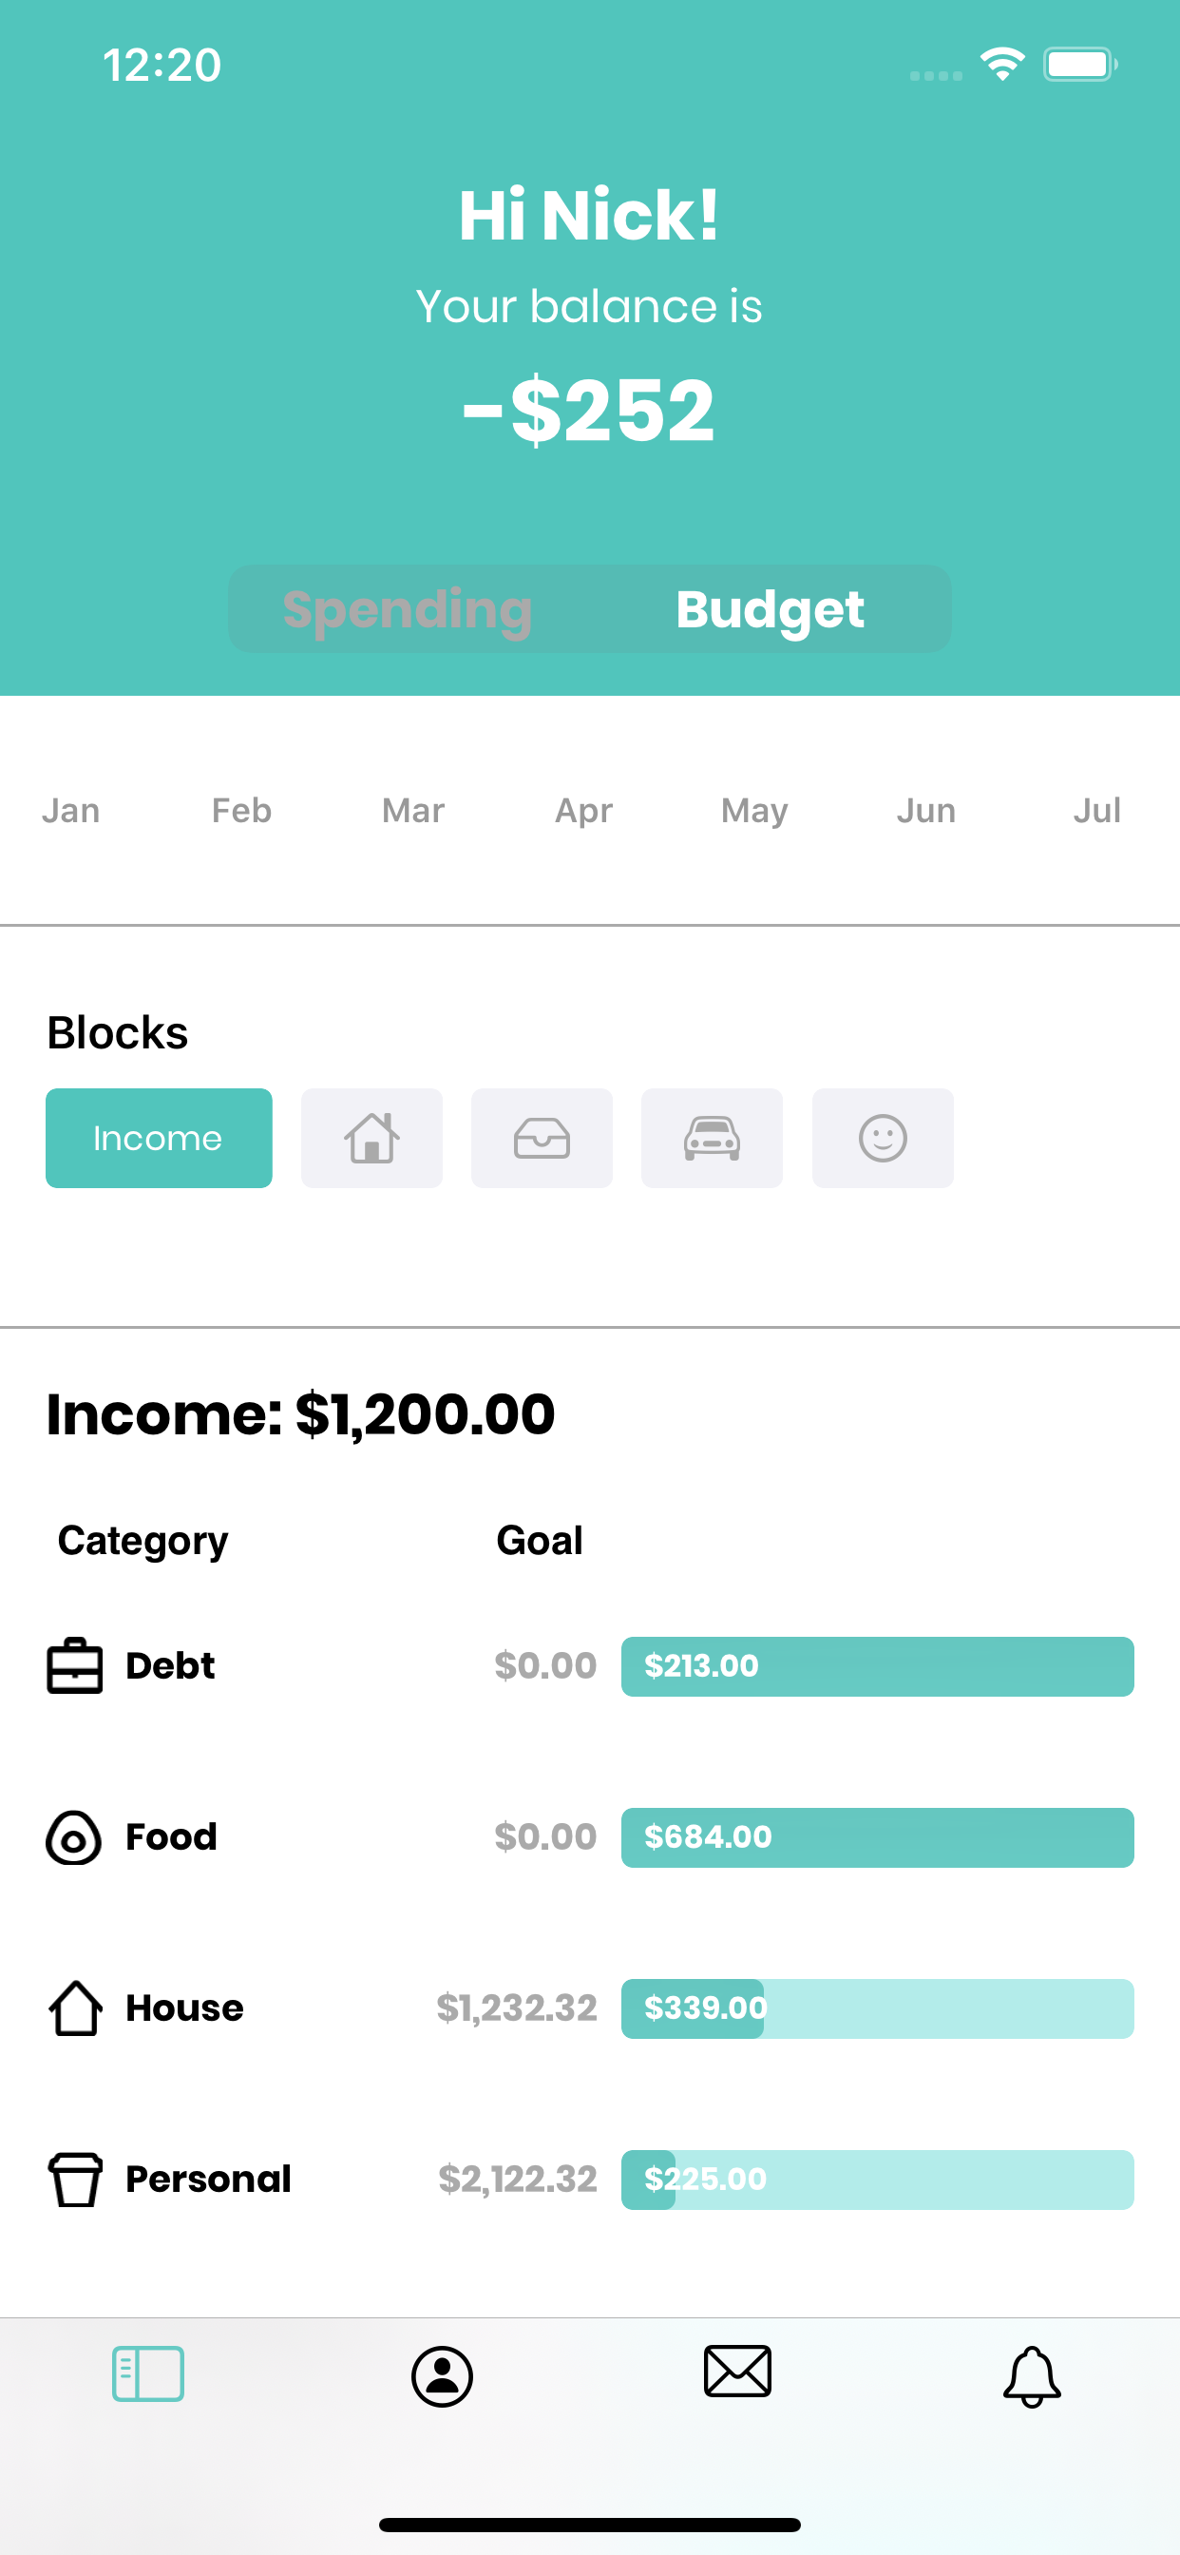
Task: Open the dashboard panel tab icon
Action: (x=148, y=2373)
